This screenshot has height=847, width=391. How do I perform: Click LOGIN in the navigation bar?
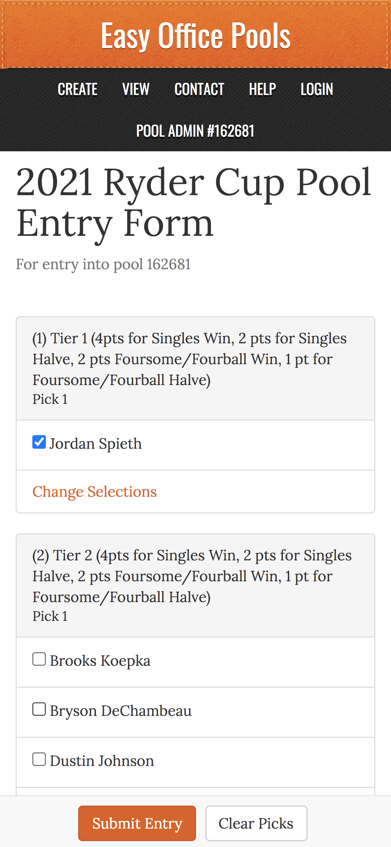click(317, 89)
